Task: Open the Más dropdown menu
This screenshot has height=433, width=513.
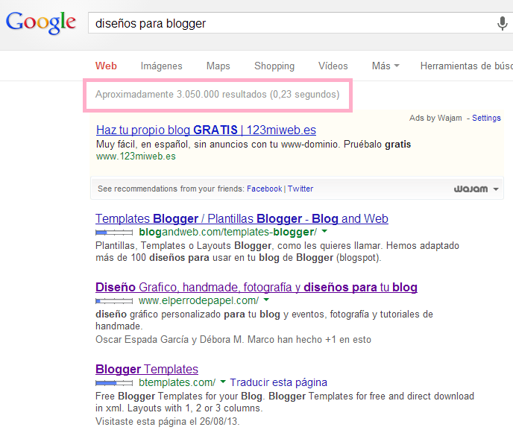Action: [x=385, y=66]
